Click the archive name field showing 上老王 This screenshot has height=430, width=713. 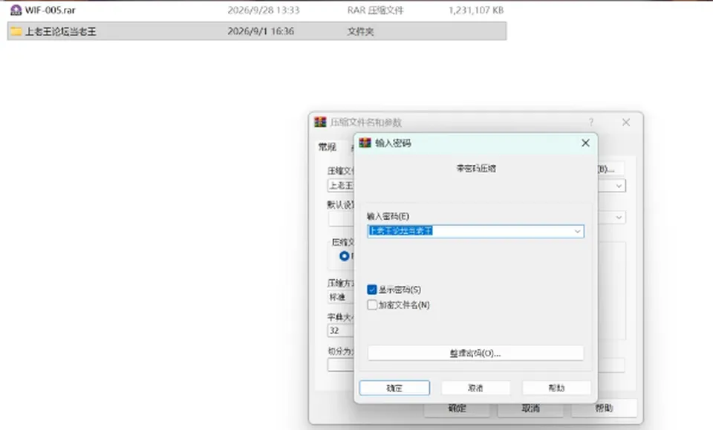341,186
